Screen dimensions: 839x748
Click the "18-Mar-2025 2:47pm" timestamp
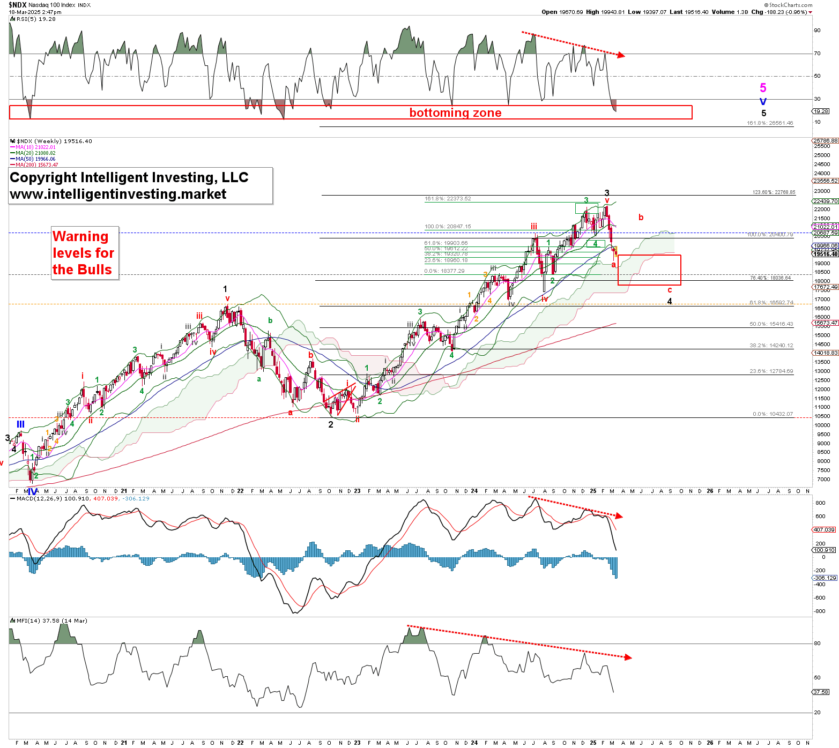click(x=35, y=12)
